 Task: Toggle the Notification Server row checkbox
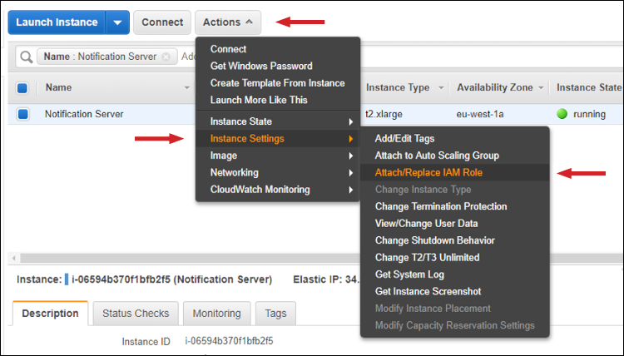point(22,114)
